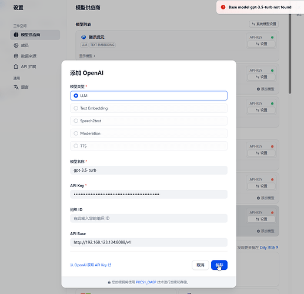This screenshot has width=304, height=294.
Task: Click the organization ID input field
Action: coord(149,218)
